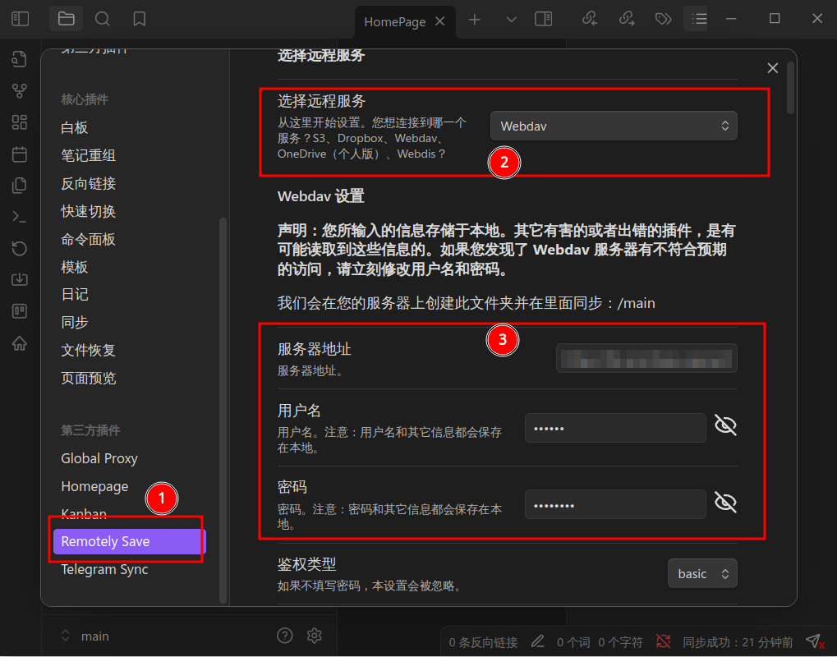Click the password input field
Viewport: 837px width, 657px height.
point(615,504)
